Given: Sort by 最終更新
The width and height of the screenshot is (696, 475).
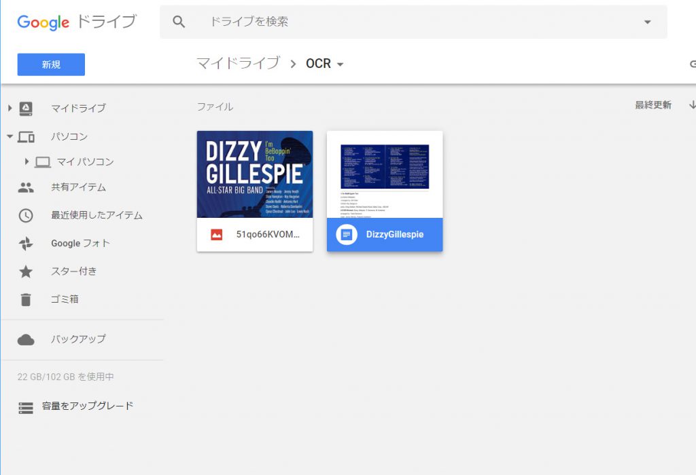Looking at the screenshot, I should (x=653, y=105).
